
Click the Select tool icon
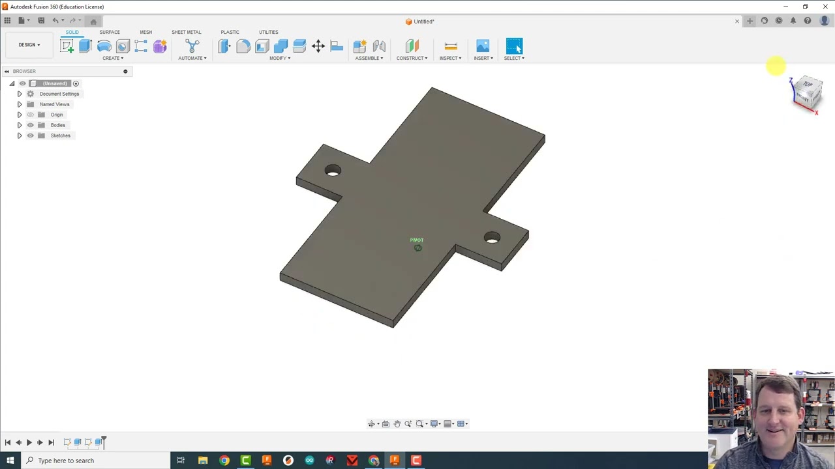514,46
